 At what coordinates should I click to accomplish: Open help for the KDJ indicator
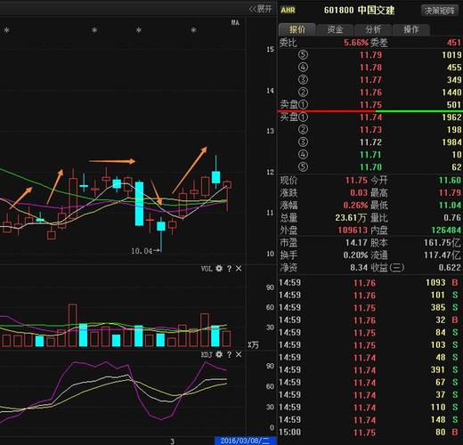pyautogui.click(x=229, y=354)
